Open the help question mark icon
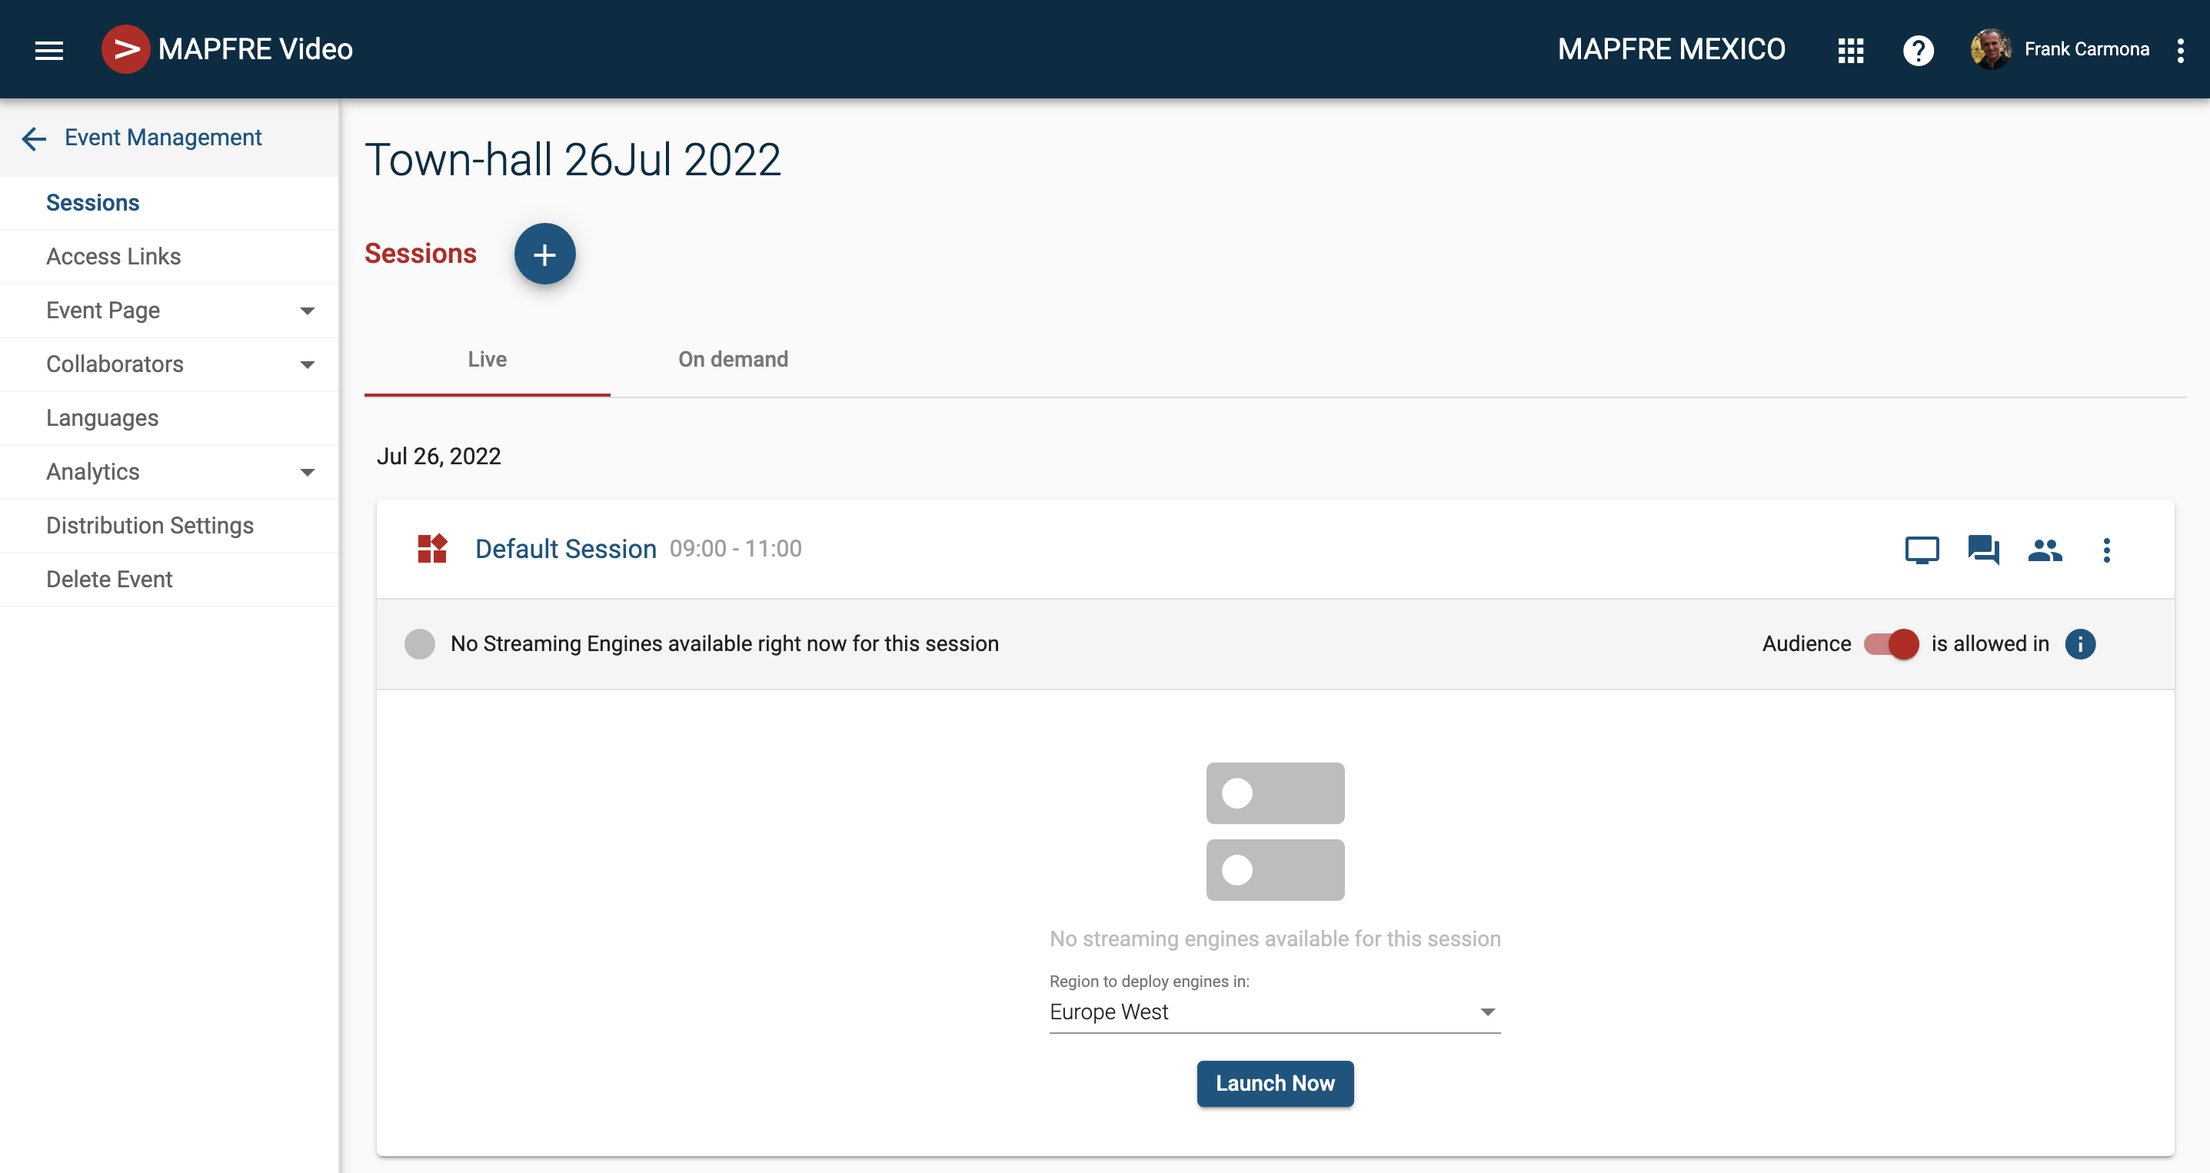The width and height of the screenshot is (2210, 1173). coord(1918,50)
